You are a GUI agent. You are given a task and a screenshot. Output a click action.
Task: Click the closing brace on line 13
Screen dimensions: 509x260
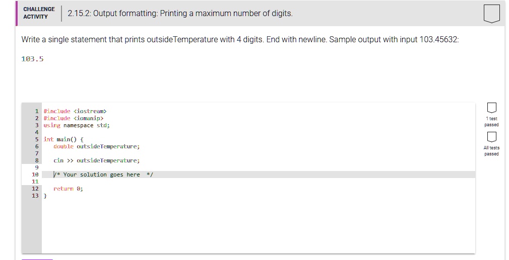(45, 196)
